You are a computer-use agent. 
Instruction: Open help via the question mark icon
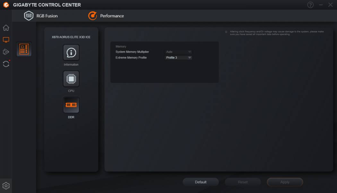(310, 5)
